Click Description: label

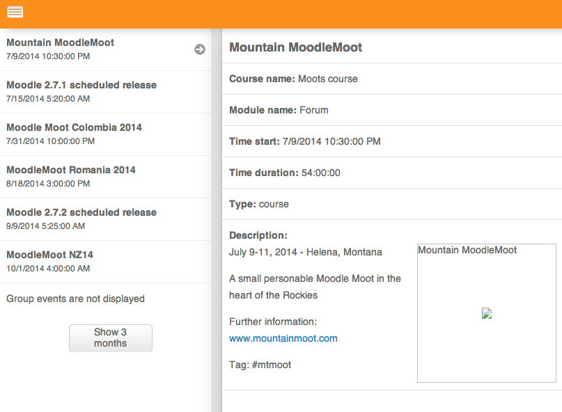pos(258,235)
